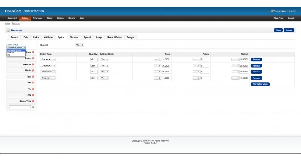Change Subtract Stock for Checkbox 3 row
Viewport: 301px width, 161px height.
104,66
